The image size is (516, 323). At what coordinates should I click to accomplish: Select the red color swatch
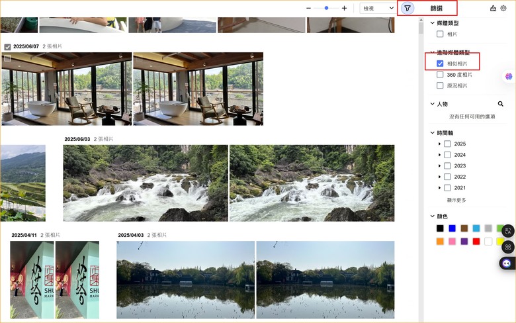[x=476, y=242]
